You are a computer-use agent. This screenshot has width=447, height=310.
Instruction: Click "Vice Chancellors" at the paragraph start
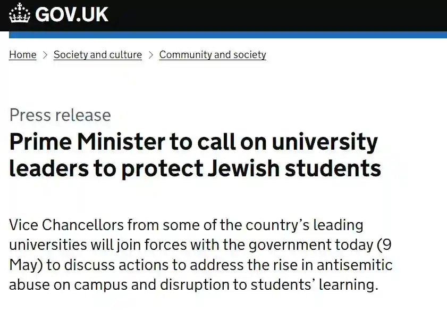[66, 224]
